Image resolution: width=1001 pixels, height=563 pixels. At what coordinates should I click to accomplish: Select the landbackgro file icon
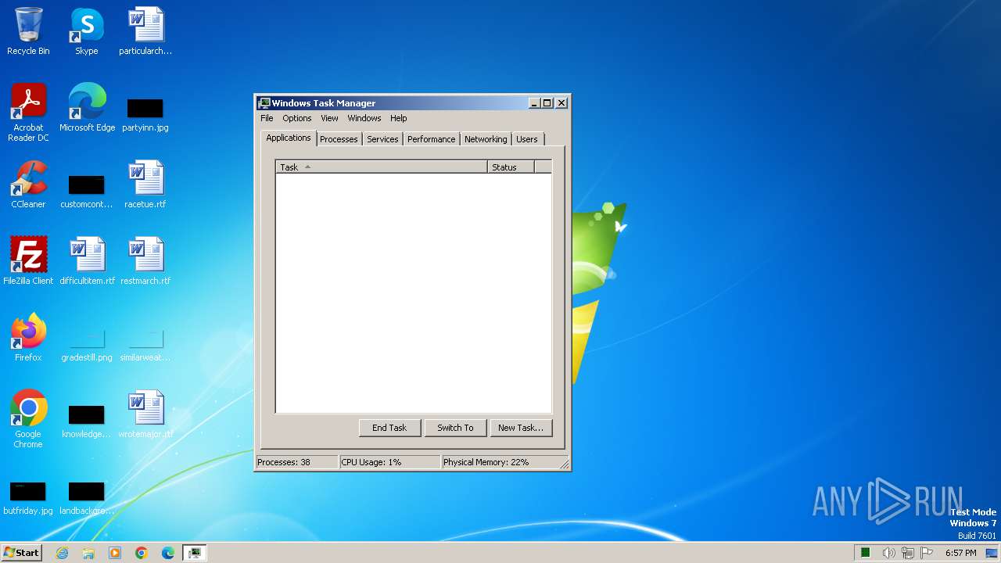87,497
